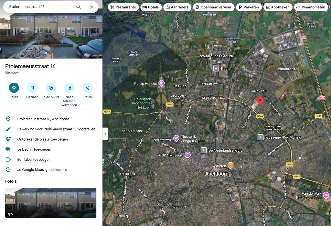Click the add missing place pin icon
This screenshot has height=226, width=331.
click(8, 139)
